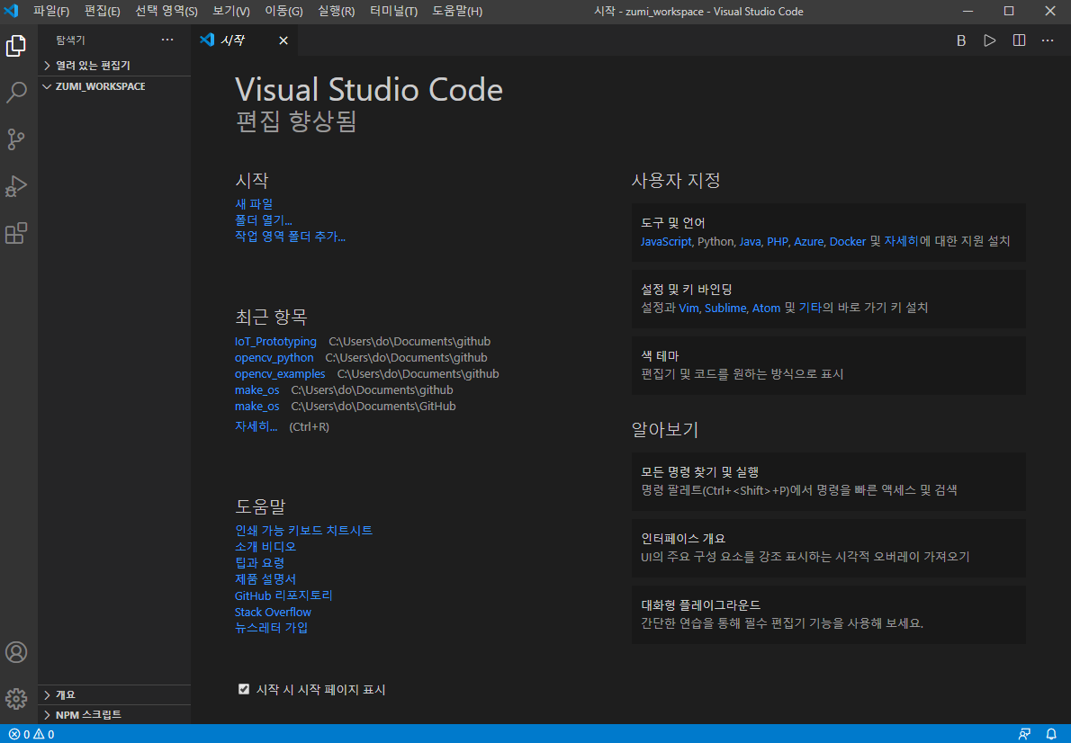Open recent opencv_python project
The height and width of the screenshot is (743, 1071).
[x=274, y=358]
